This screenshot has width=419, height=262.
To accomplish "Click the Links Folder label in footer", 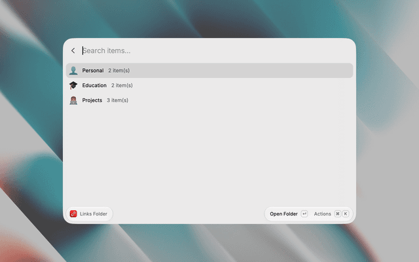I will click(x=94, y=214).
